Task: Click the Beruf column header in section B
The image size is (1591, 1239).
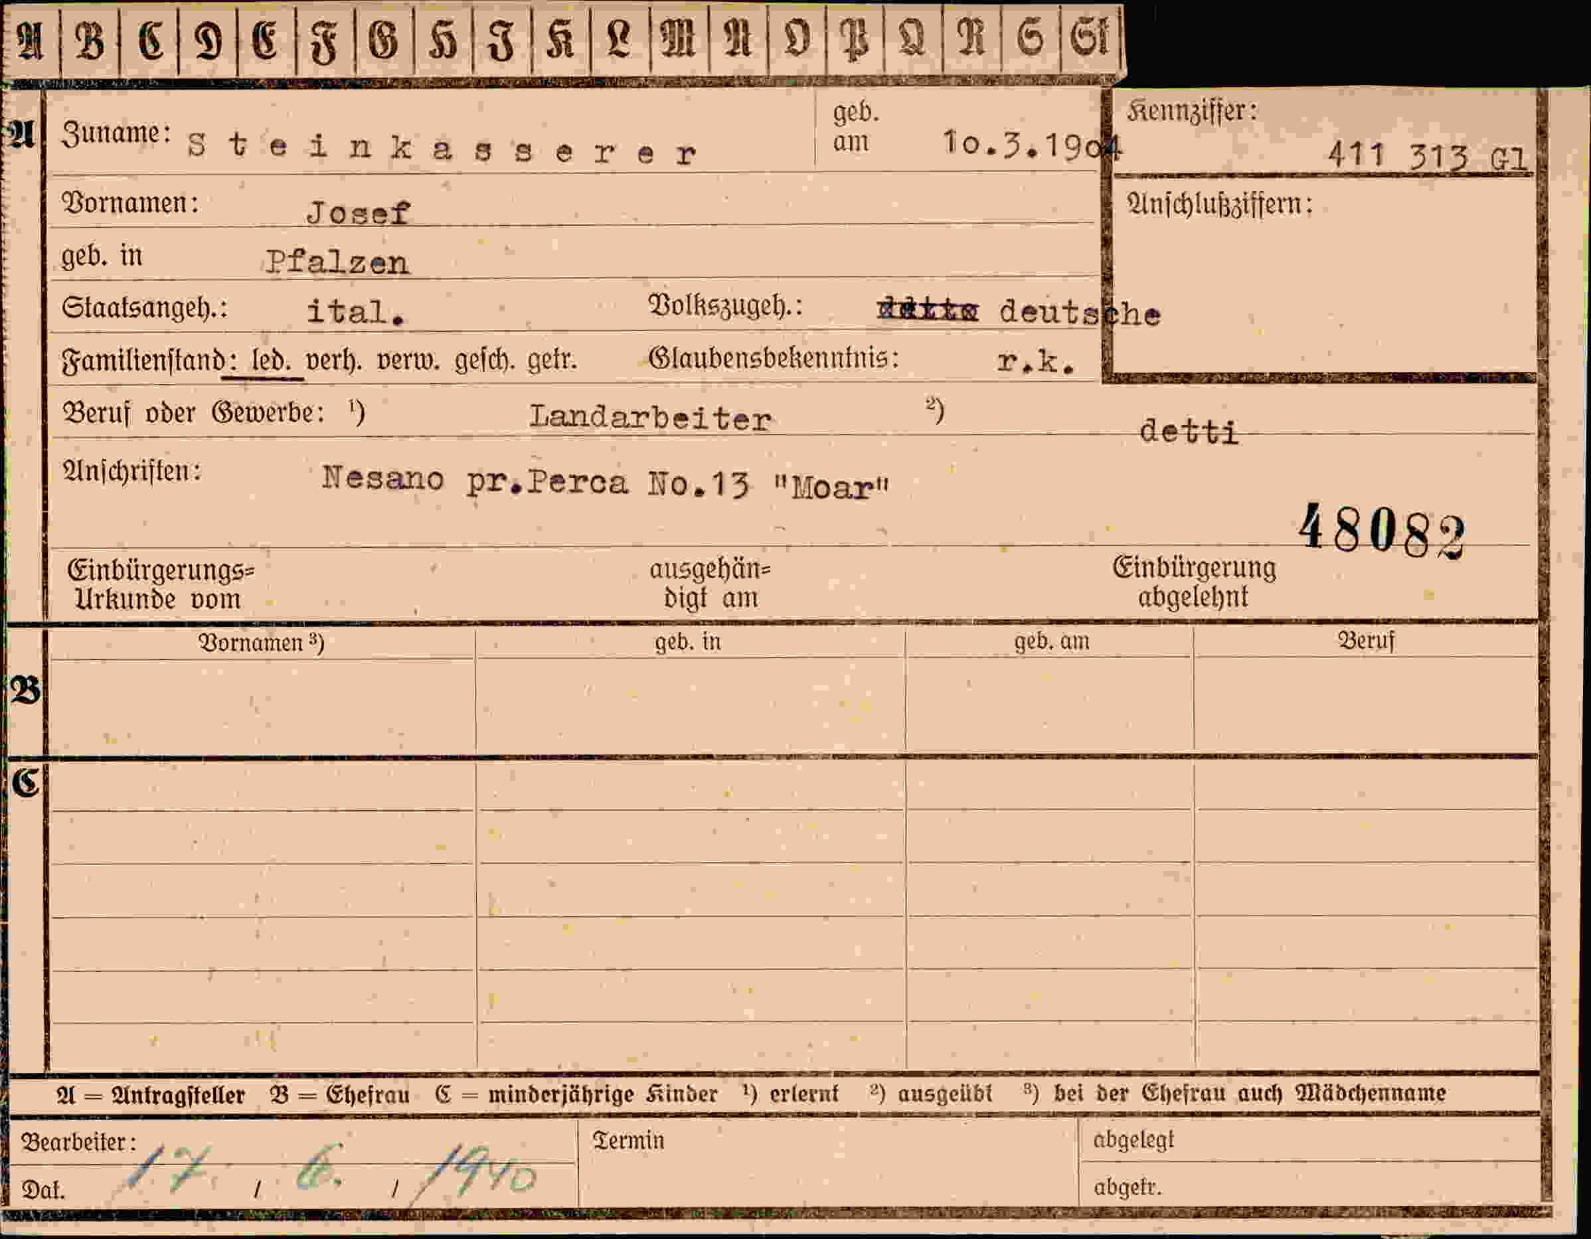Action: [x=1366, y=641]
